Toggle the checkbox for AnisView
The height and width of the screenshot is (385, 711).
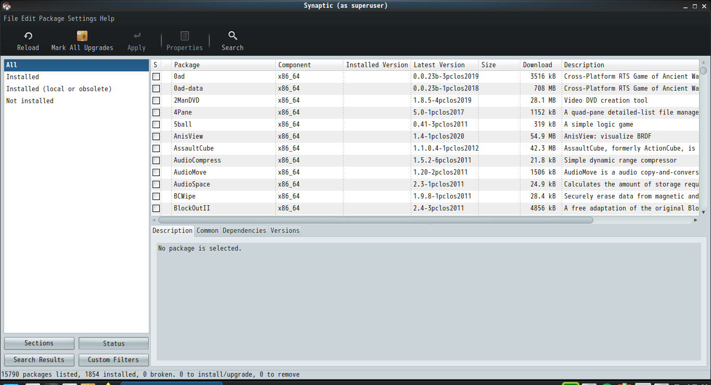point(156,136)
